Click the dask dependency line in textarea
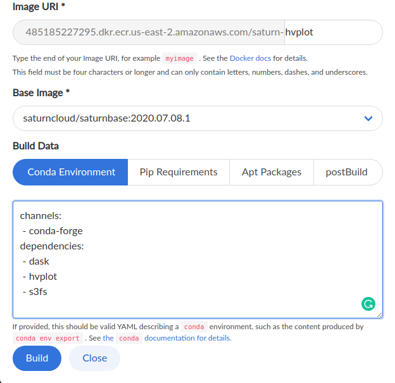 pos(36,261)
